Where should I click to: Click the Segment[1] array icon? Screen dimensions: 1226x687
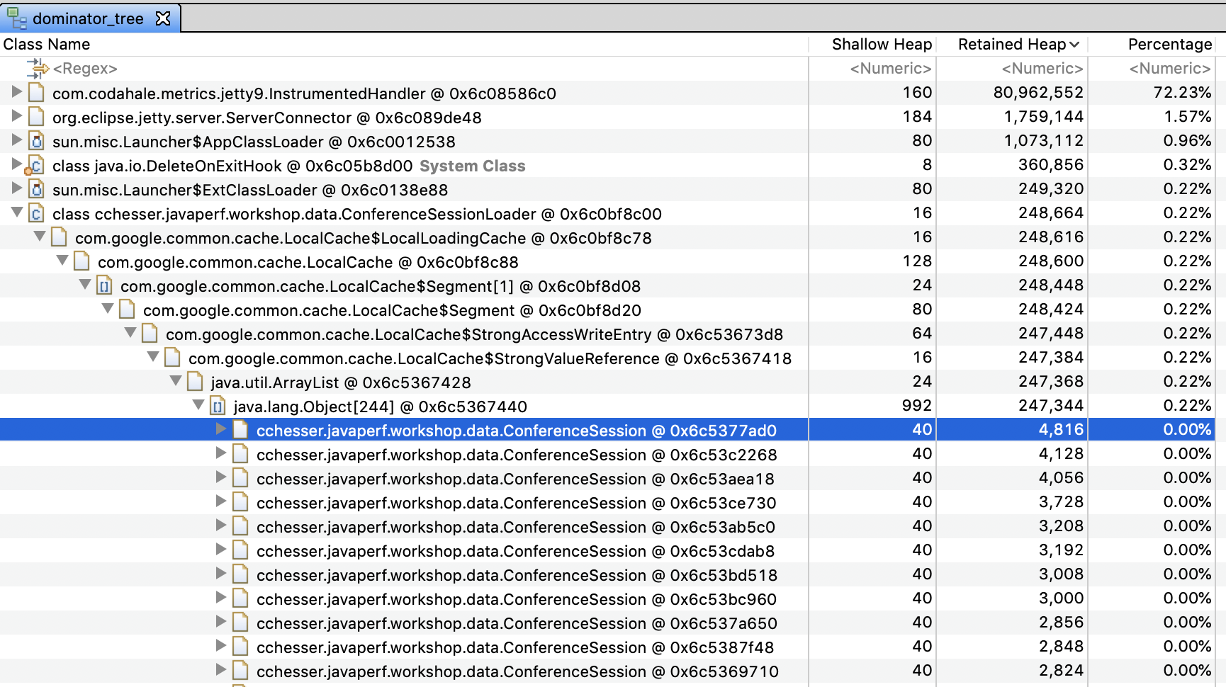pos(105,285)
